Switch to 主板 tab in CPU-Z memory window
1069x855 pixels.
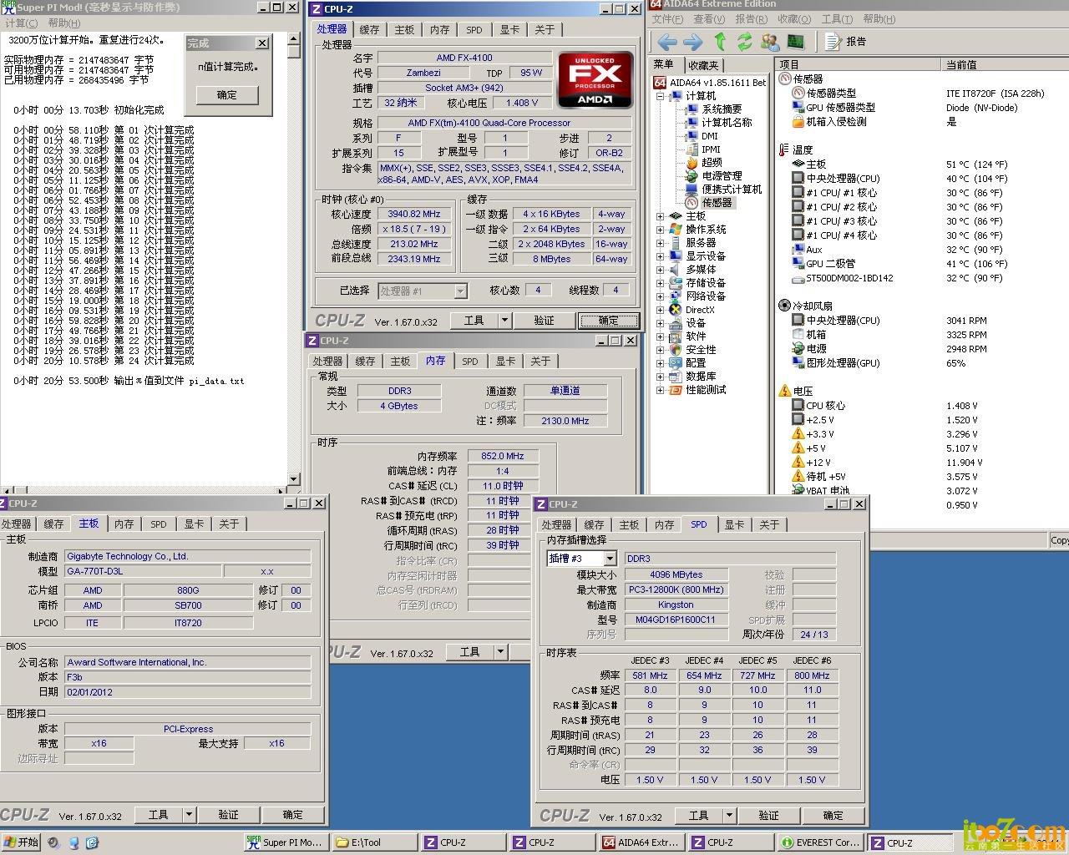(400, 361)
